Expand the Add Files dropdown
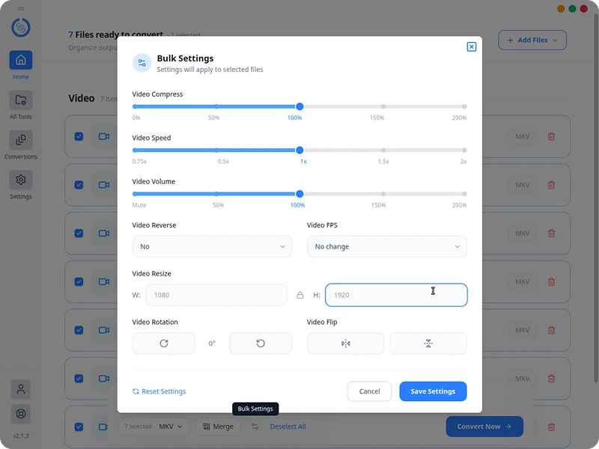 tap(532, 40)
